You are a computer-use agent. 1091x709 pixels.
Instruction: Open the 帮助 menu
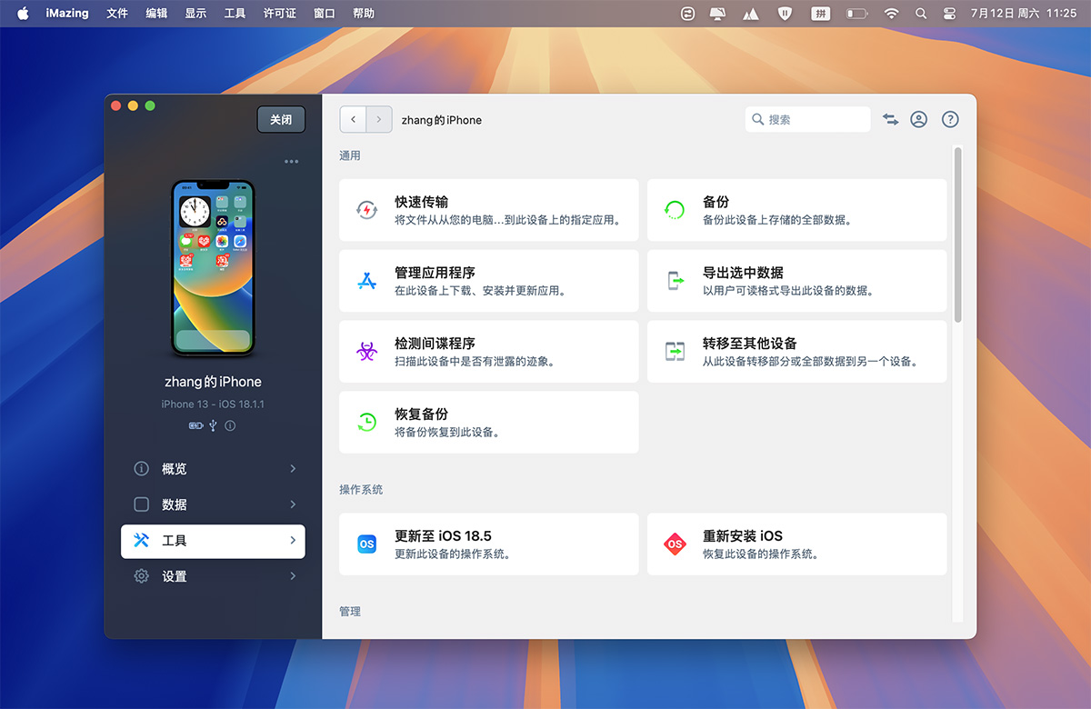point(364,14)
